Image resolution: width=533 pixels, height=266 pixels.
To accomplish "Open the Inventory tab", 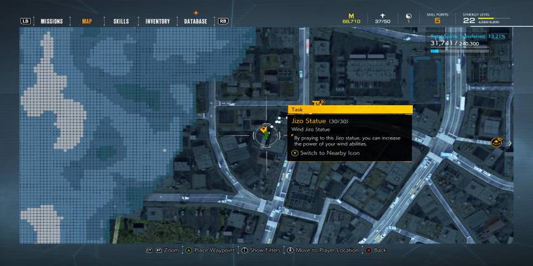I will [x=157, y=21].
